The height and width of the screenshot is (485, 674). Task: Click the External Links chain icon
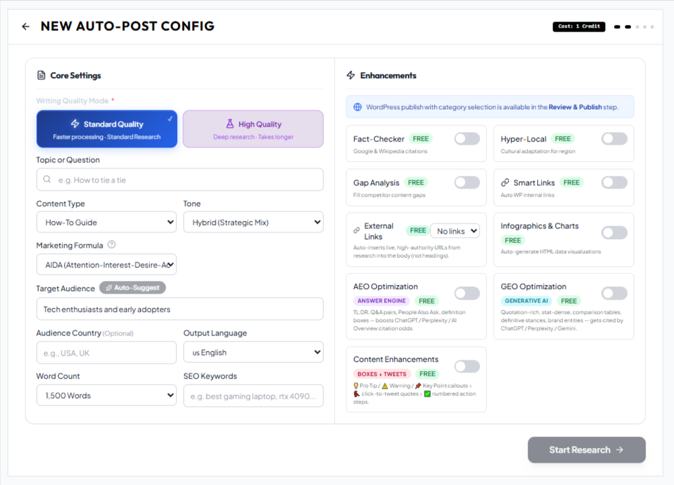click(357, 230)
